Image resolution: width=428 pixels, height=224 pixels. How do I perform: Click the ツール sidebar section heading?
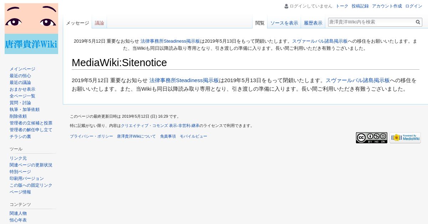click(16, 149)
